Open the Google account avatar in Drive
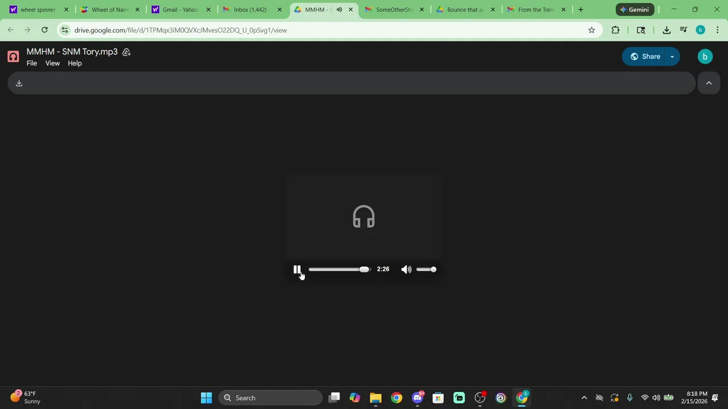Screen dimensions: 728x409 705,56
